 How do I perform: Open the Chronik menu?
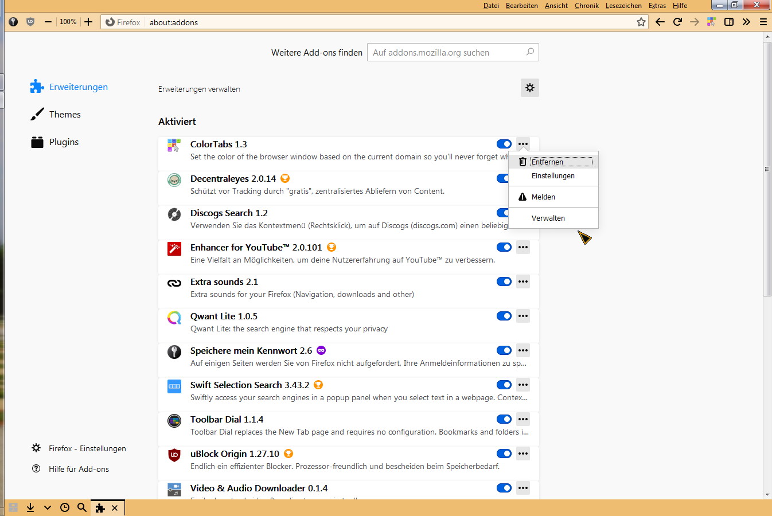click(587, 6)
